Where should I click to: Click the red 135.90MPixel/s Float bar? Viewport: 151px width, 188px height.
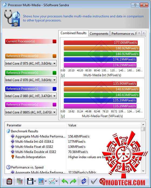(x=100, y=84)
